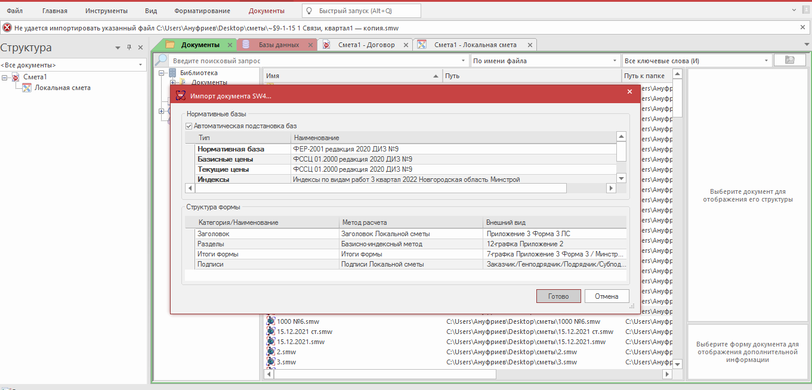Click the Путь к папке column header
This screenshot has width=812, height=390.
(646, 76)
